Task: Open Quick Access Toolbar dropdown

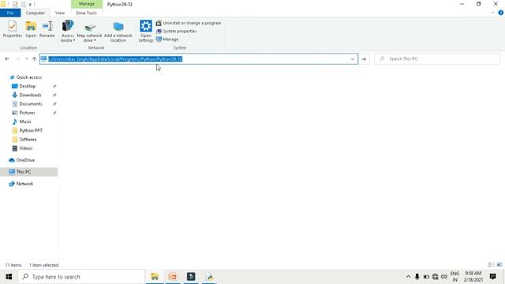Action: click(30, 4)
